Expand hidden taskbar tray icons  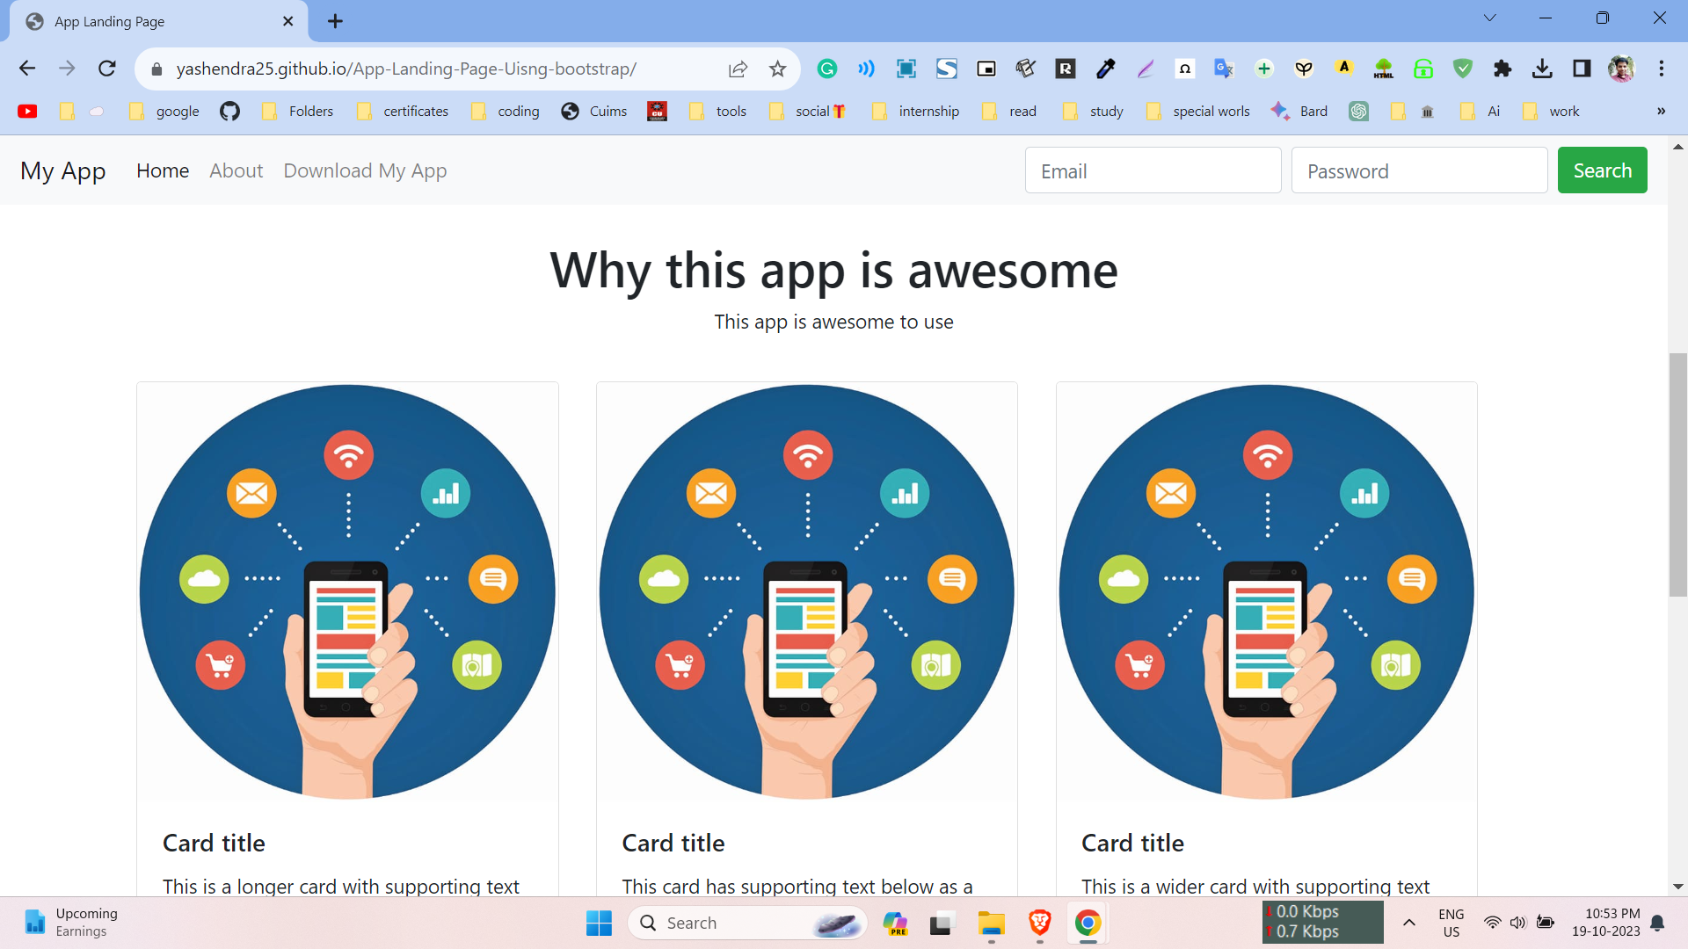(1409, 923)
